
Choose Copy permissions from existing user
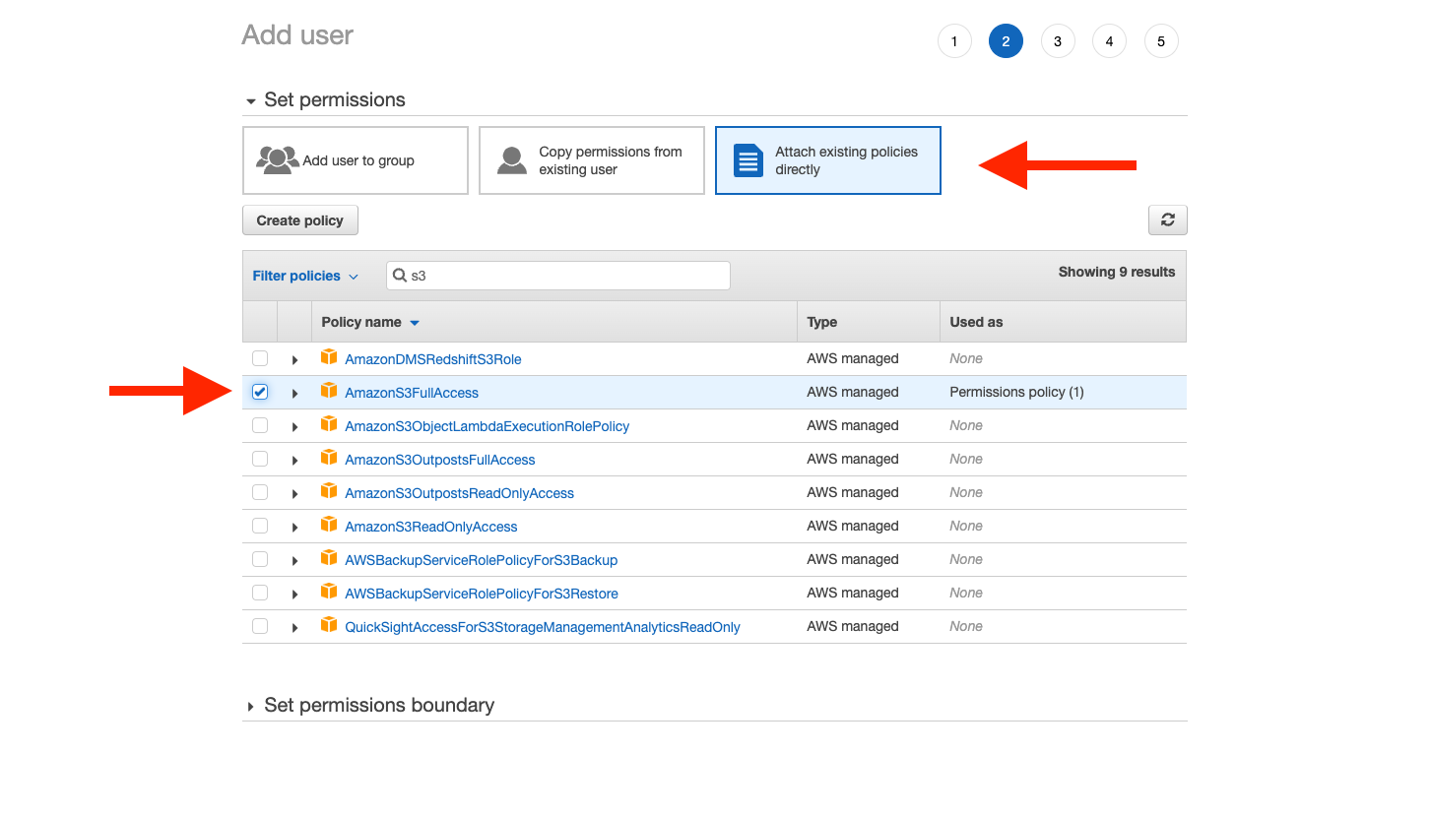click(592, 160)
